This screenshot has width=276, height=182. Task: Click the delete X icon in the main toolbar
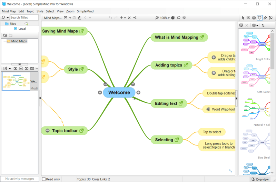pos(129,18)
